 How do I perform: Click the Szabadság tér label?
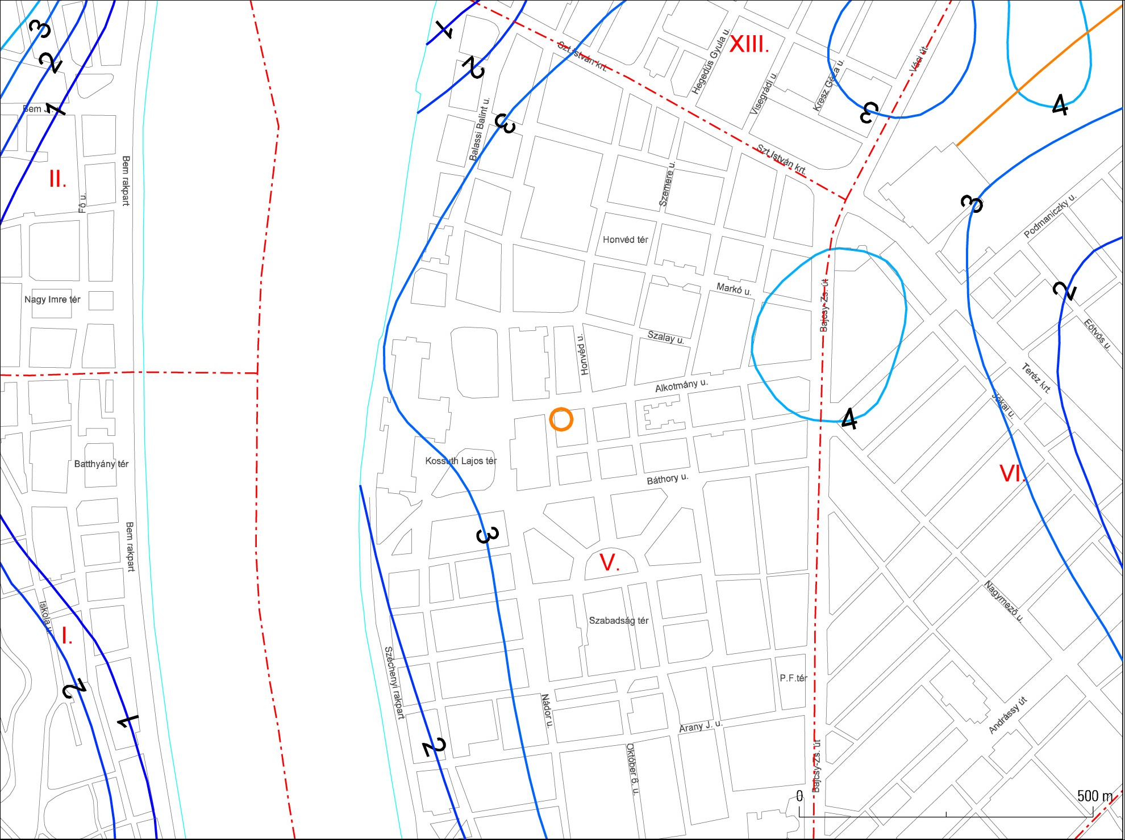coord(619,620)
